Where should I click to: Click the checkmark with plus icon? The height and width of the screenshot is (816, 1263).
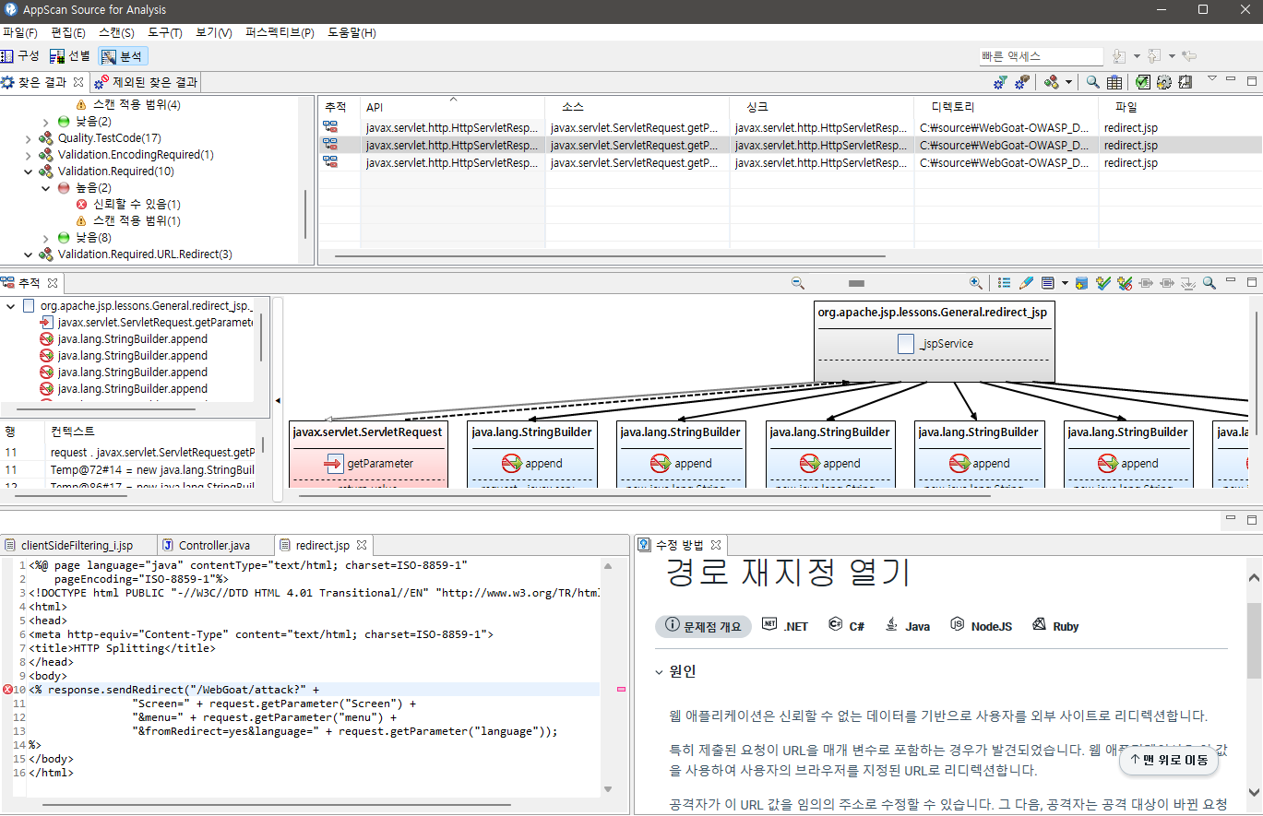click(1102, 283)
